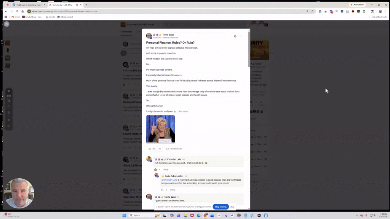
Task: Open the weather widget on the taskbar
Action: tap(11, 215)
